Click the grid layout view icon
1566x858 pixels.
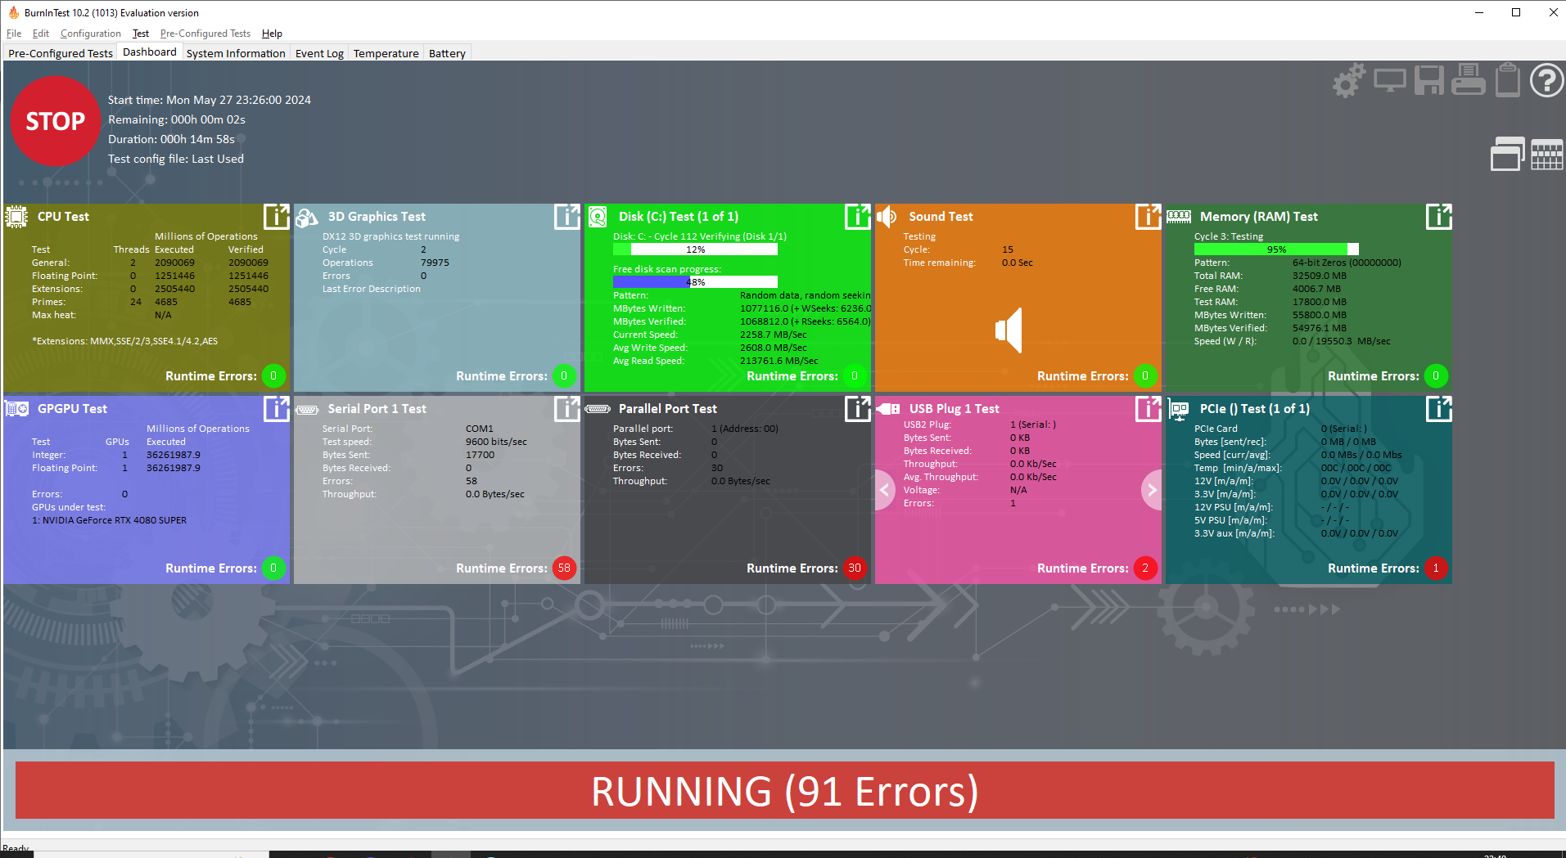tap(1546, 154)
